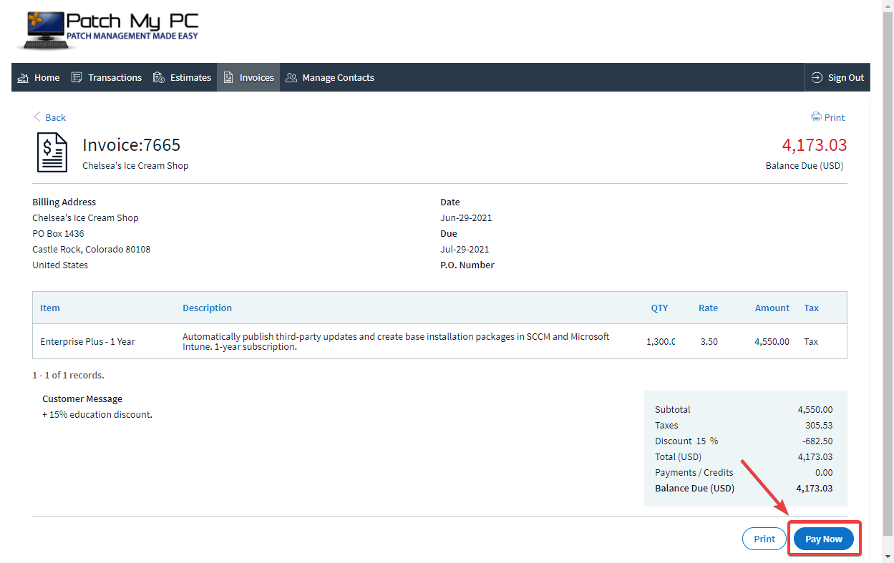Click the bottom Print button

coord(764,539)
